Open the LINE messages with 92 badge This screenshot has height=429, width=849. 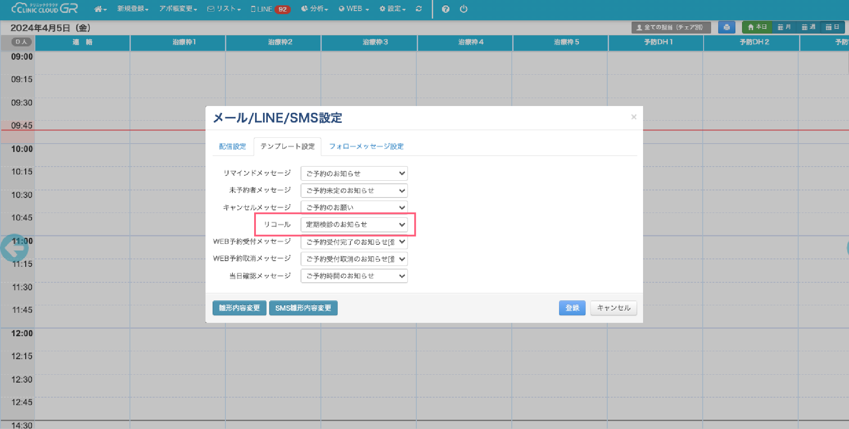(270, 9)
